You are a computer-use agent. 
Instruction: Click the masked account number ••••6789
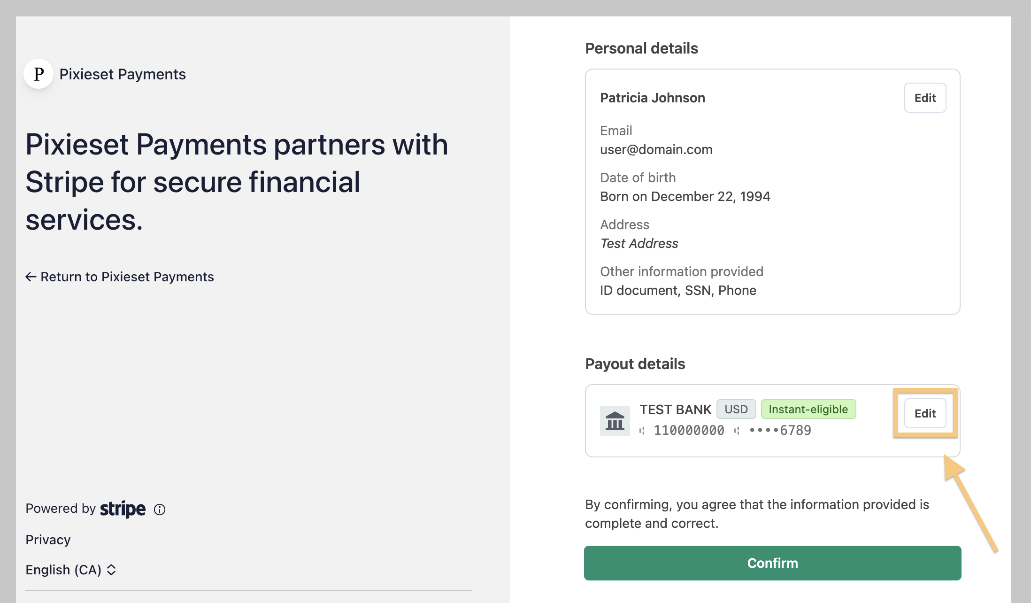click(780, 430)
